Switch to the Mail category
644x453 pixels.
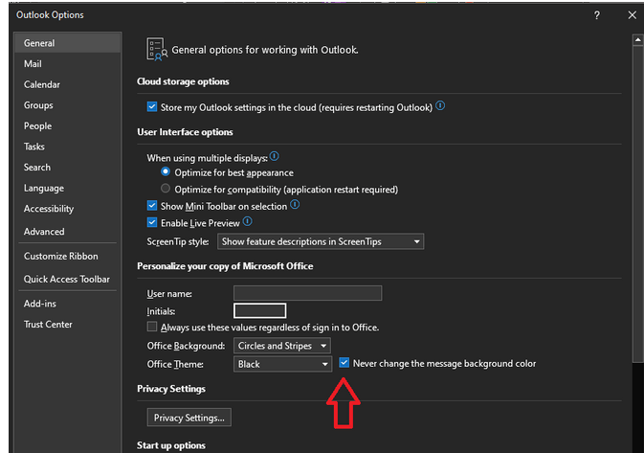[68, 64]
